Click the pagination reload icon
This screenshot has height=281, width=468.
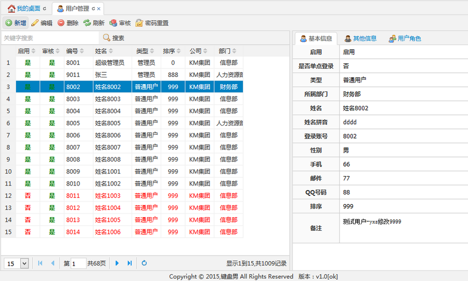click(144, 263)
